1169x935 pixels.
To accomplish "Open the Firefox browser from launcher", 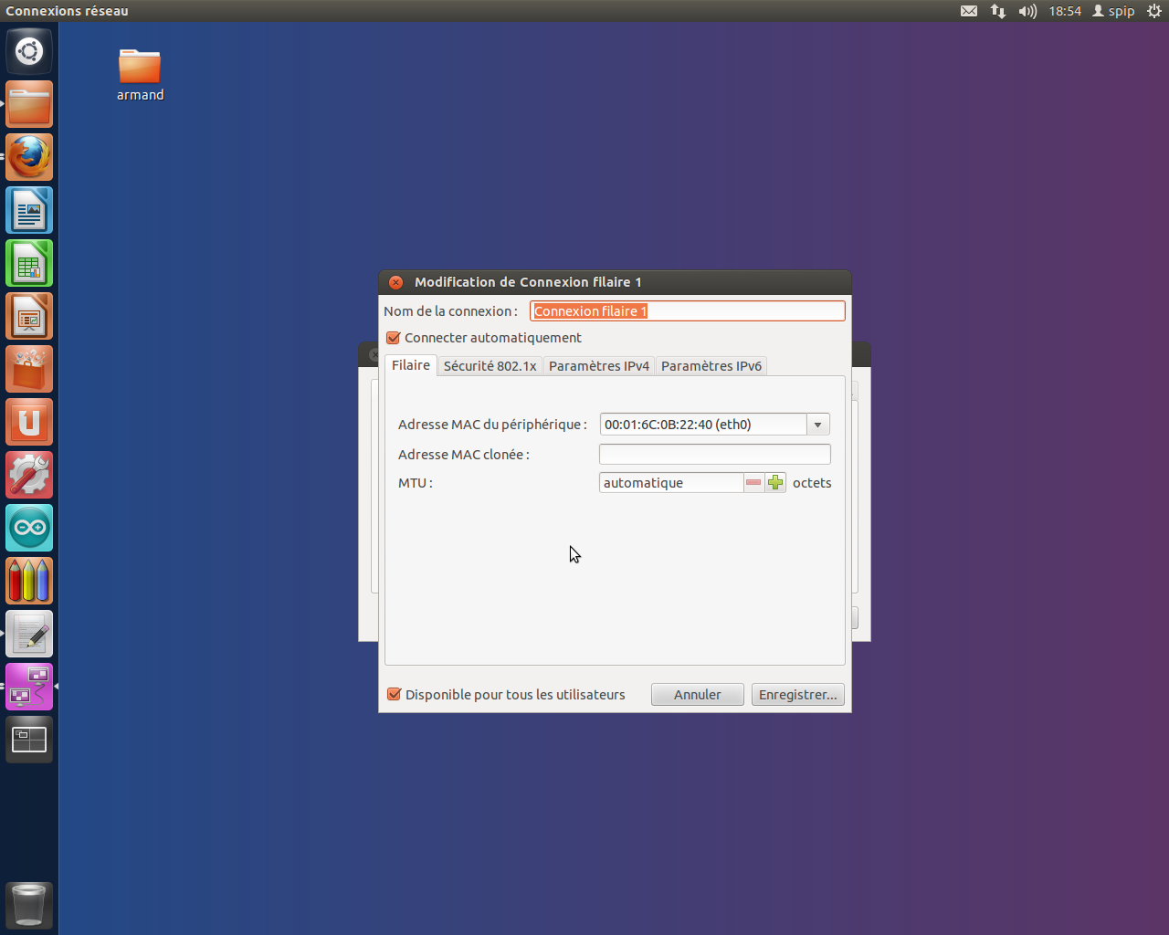I will click(x=29, y=158).
